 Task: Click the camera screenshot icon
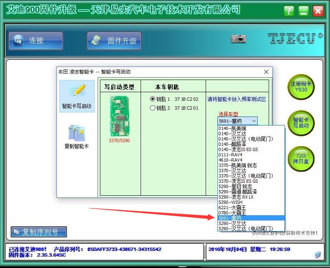click(239, 39)
